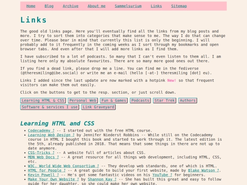Visit the CSS-Tricks link
This screenshot has height=185, width=247.
coord(41,153)
